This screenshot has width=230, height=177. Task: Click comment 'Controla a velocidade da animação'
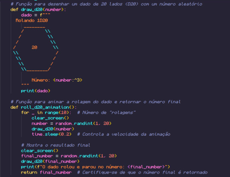[124, 134]
